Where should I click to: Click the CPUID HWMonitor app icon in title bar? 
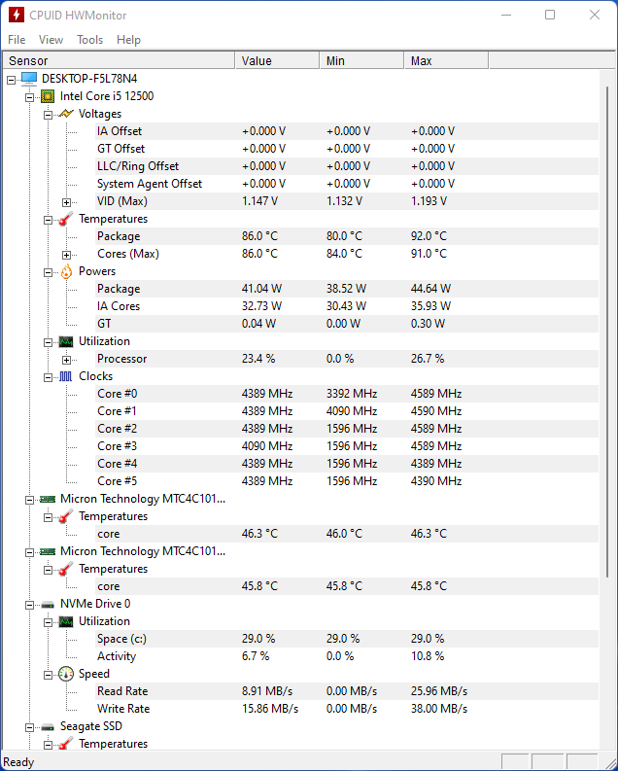coord(17,15)
